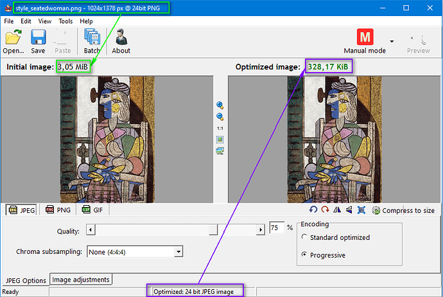Zoom in on the images
Screen dimensions: 443x297
click(220, 105)
